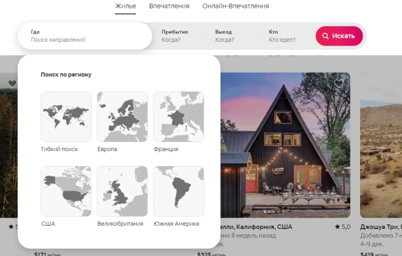
Task: Toggle wishlist heart on the forest listing
Action: (12, 83)
